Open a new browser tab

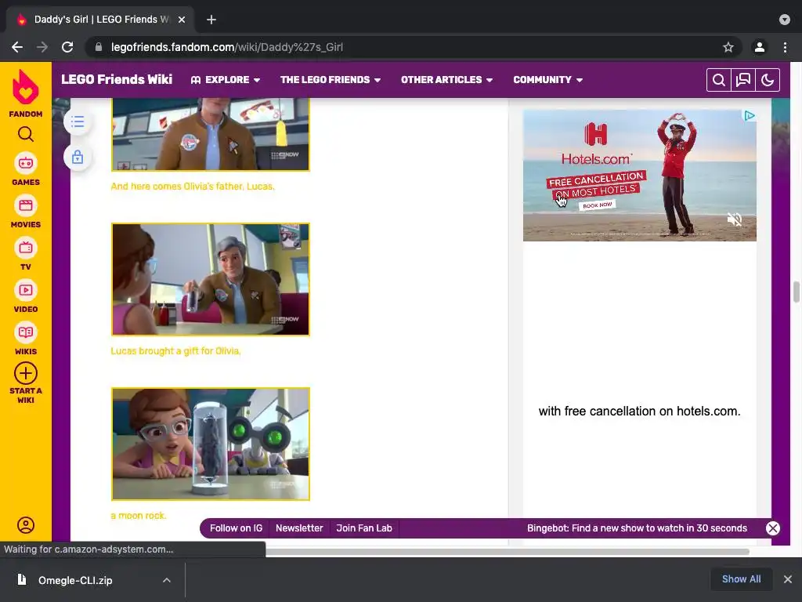point(211,20)
